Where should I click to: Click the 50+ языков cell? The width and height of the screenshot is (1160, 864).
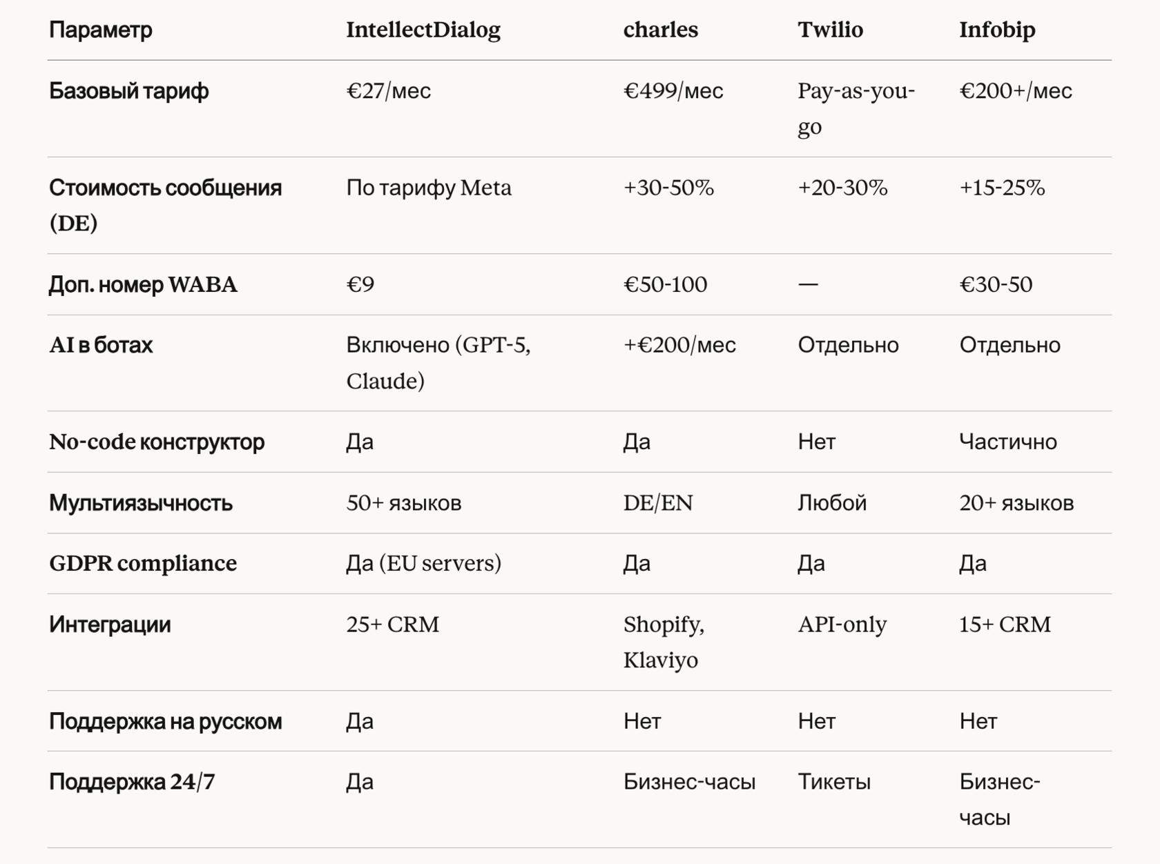403,503
